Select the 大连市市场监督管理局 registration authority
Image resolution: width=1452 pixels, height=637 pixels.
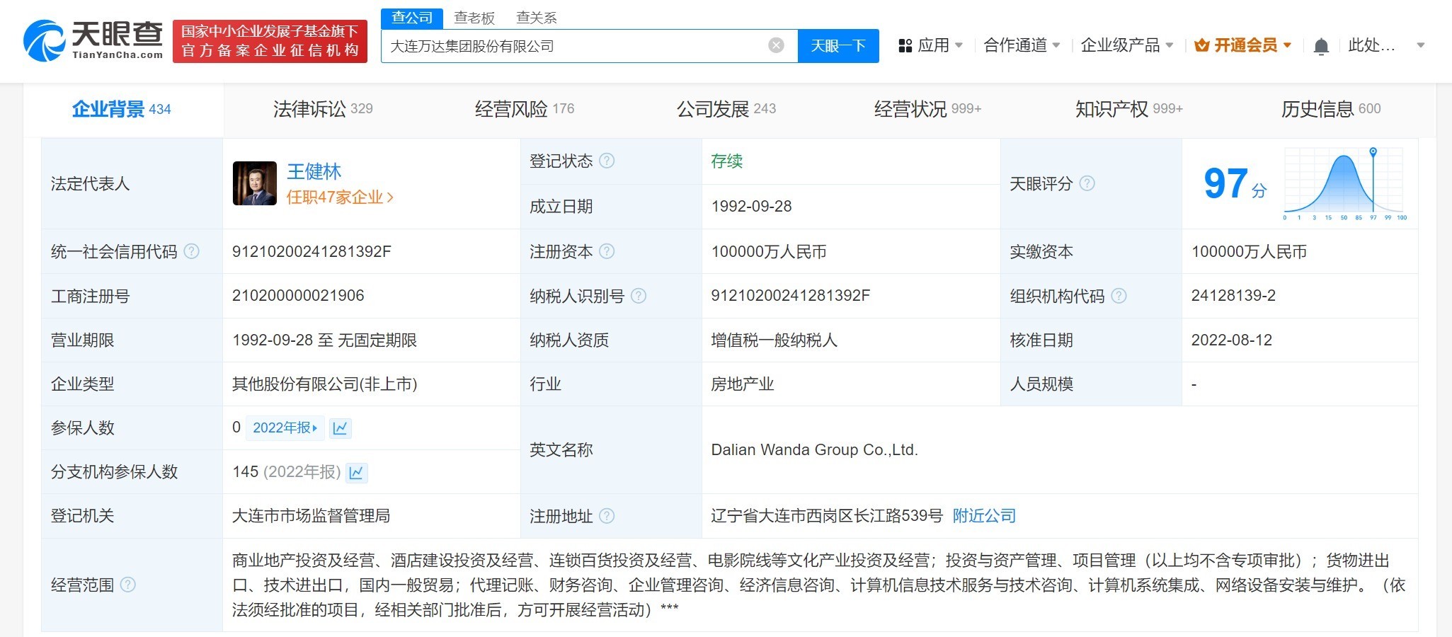pos(311,516)
